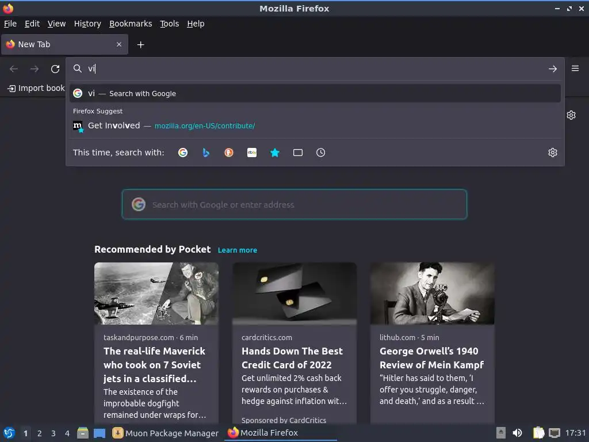Search this time with Google icon
The height and width of the screenshot is (442, 589).
point(182,153)
